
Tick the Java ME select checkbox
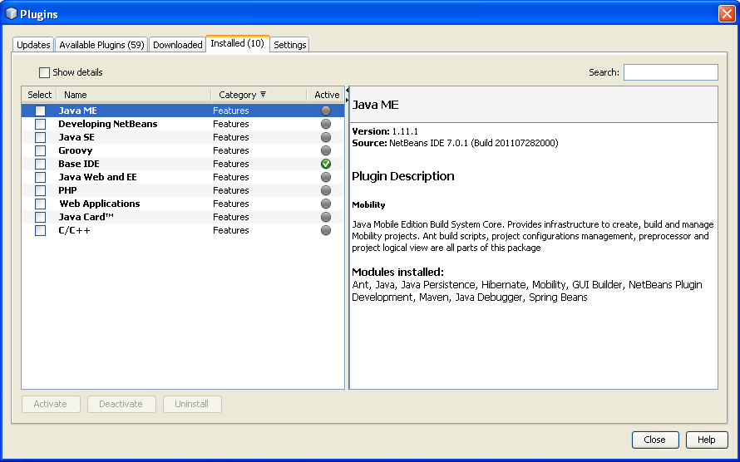point(40,111)
